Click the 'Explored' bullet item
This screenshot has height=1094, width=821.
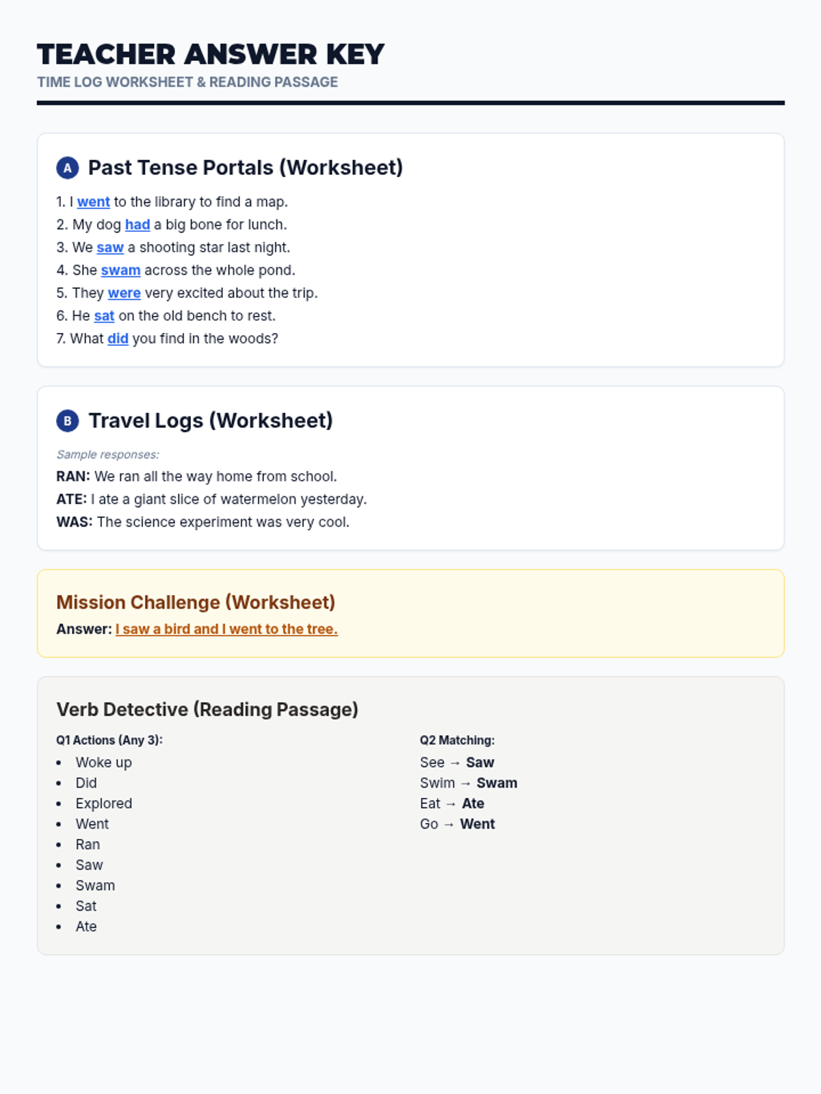coord(103,803)
